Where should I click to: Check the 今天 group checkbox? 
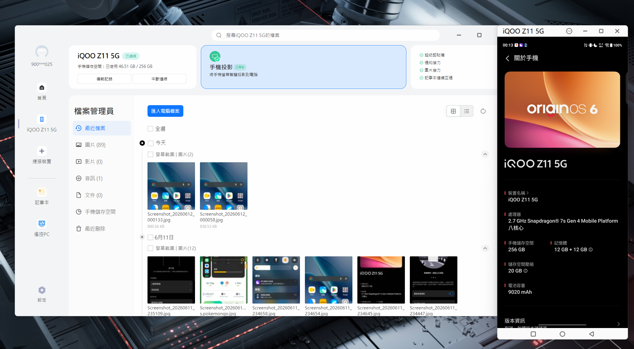(151, 143)
